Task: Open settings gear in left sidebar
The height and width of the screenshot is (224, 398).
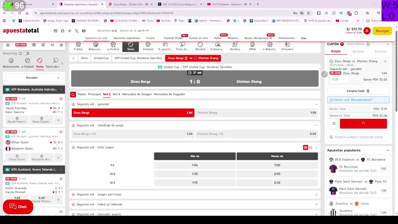Action: tap(43, 45)
